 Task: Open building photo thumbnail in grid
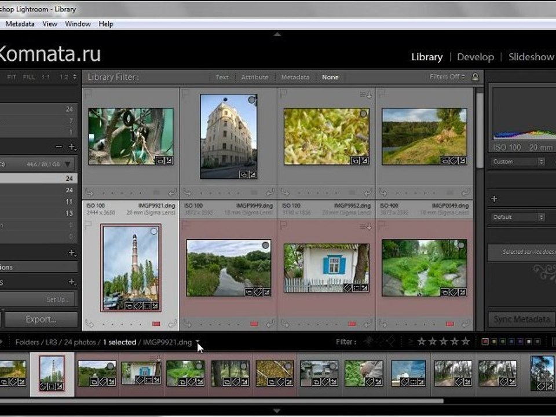click(228, 137)
